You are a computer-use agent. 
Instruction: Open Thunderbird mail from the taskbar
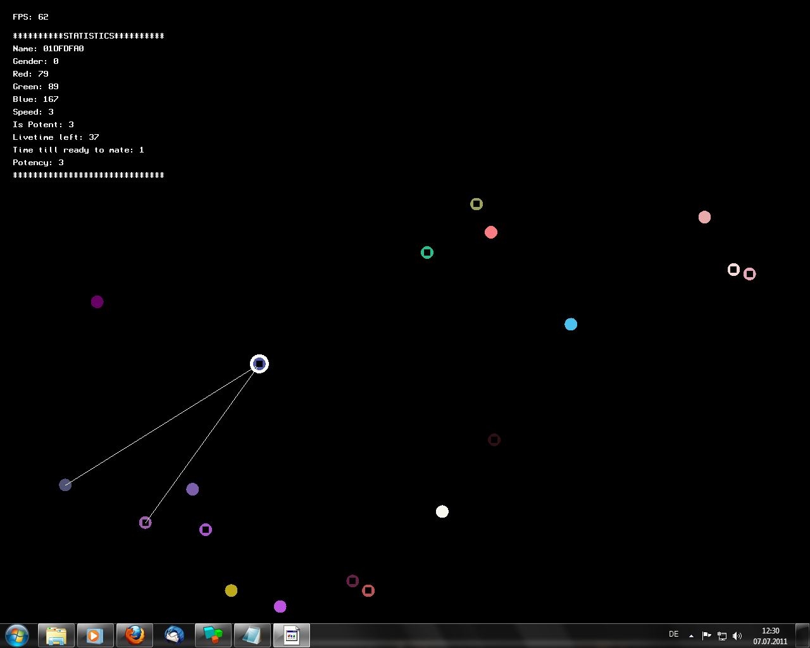coord(174,635)
